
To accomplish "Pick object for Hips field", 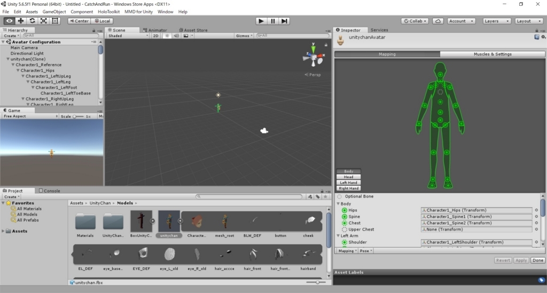I will coord(536,210).
